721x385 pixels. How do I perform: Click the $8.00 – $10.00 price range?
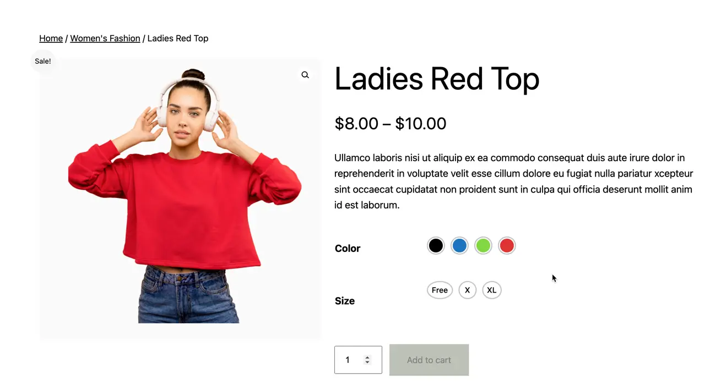391,124
